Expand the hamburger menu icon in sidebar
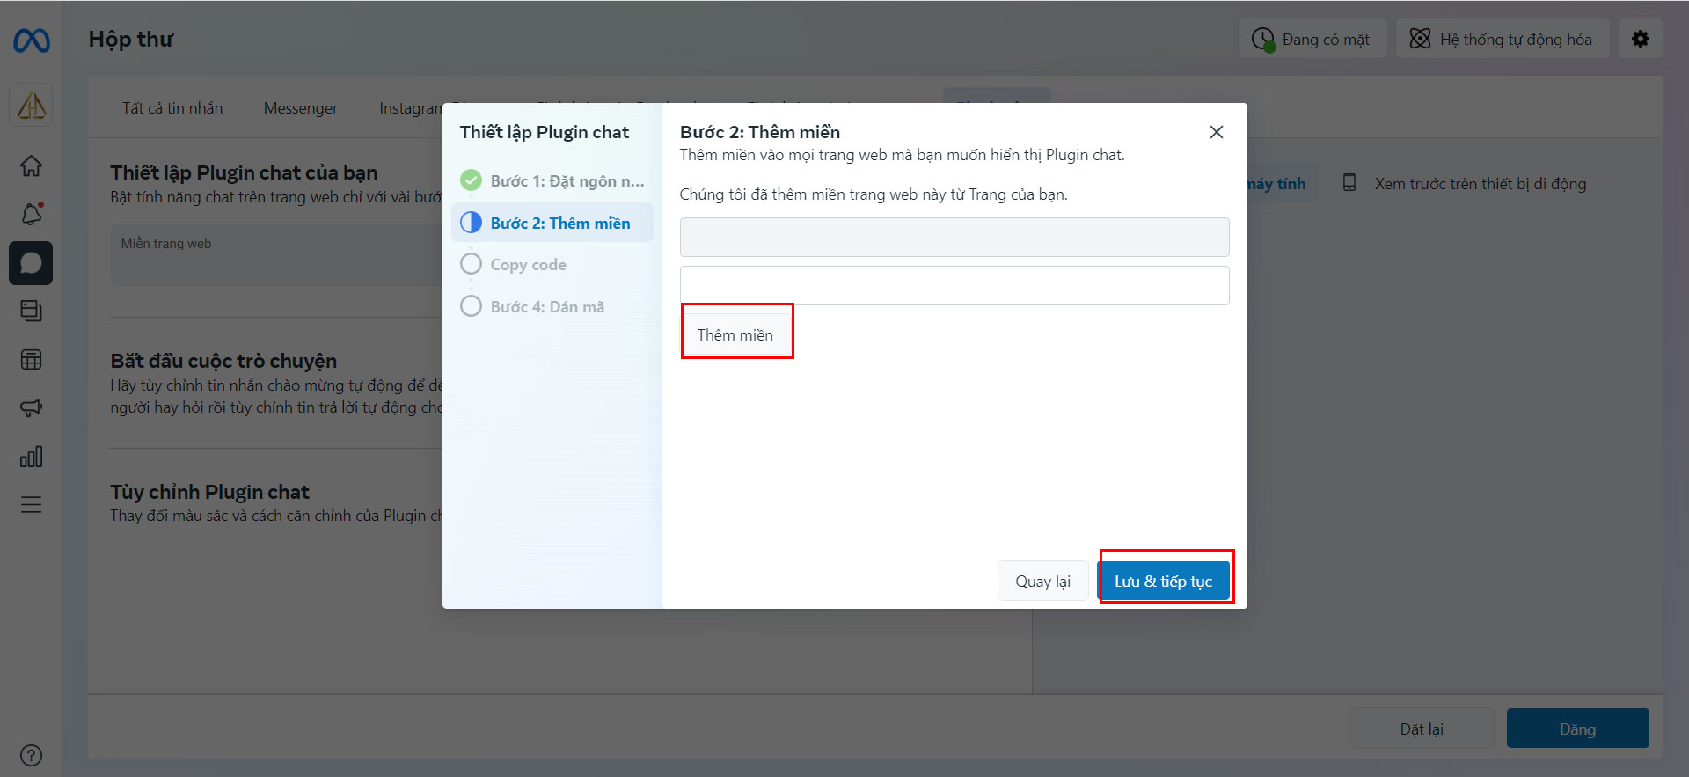 pos(31,504)
